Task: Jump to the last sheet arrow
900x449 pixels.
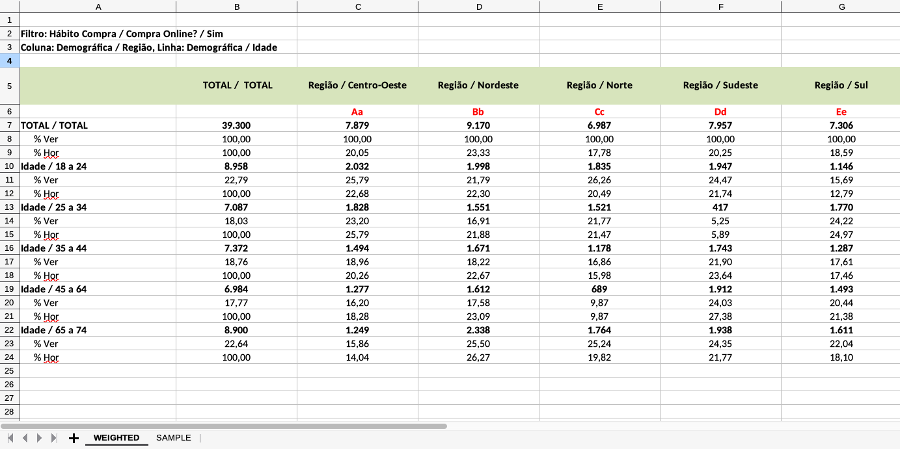Action: point(54,438)
